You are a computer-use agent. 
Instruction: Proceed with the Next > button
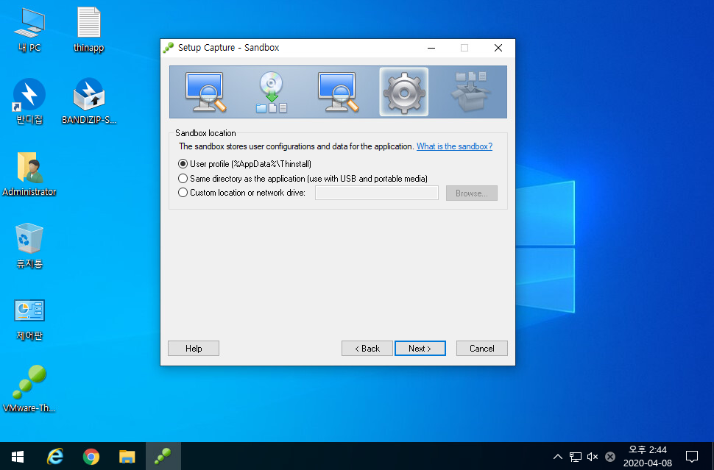tap(420, 349)
